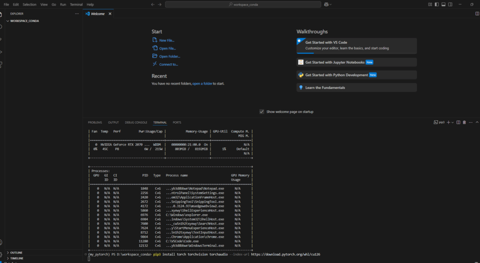
Task: Click the star badge on VS Code walkthrough
Action: pos(299,41)
